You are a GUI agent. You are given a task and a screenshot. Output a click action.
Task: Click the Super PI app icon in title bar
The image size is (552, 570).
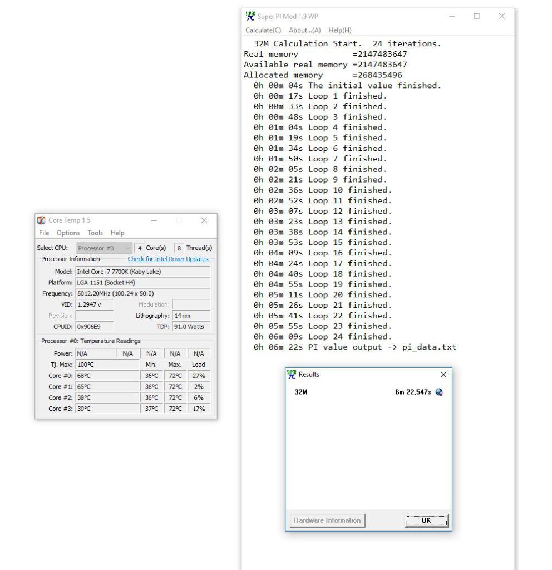(x=250, y=16)
